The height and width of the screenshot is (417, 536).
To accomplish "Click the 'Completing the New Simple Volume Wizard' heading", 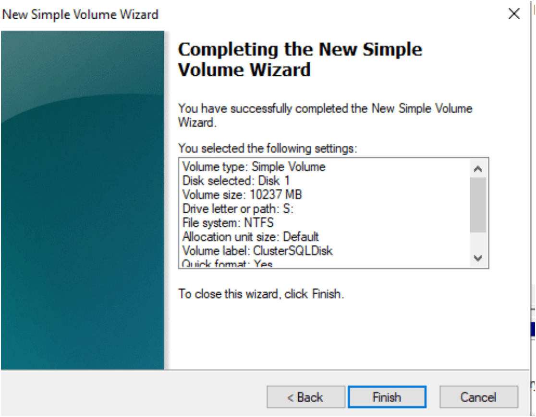I will click(300, 59).
